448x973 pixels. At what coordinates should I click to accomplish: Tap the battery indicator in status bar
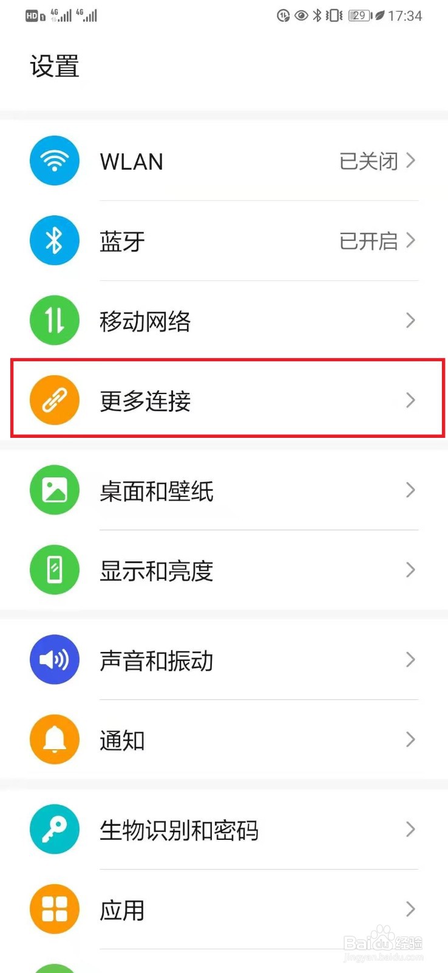point(361,16)
